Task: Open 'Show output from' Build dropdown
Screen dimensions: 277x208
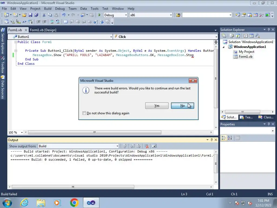Action: pos(117,146)
